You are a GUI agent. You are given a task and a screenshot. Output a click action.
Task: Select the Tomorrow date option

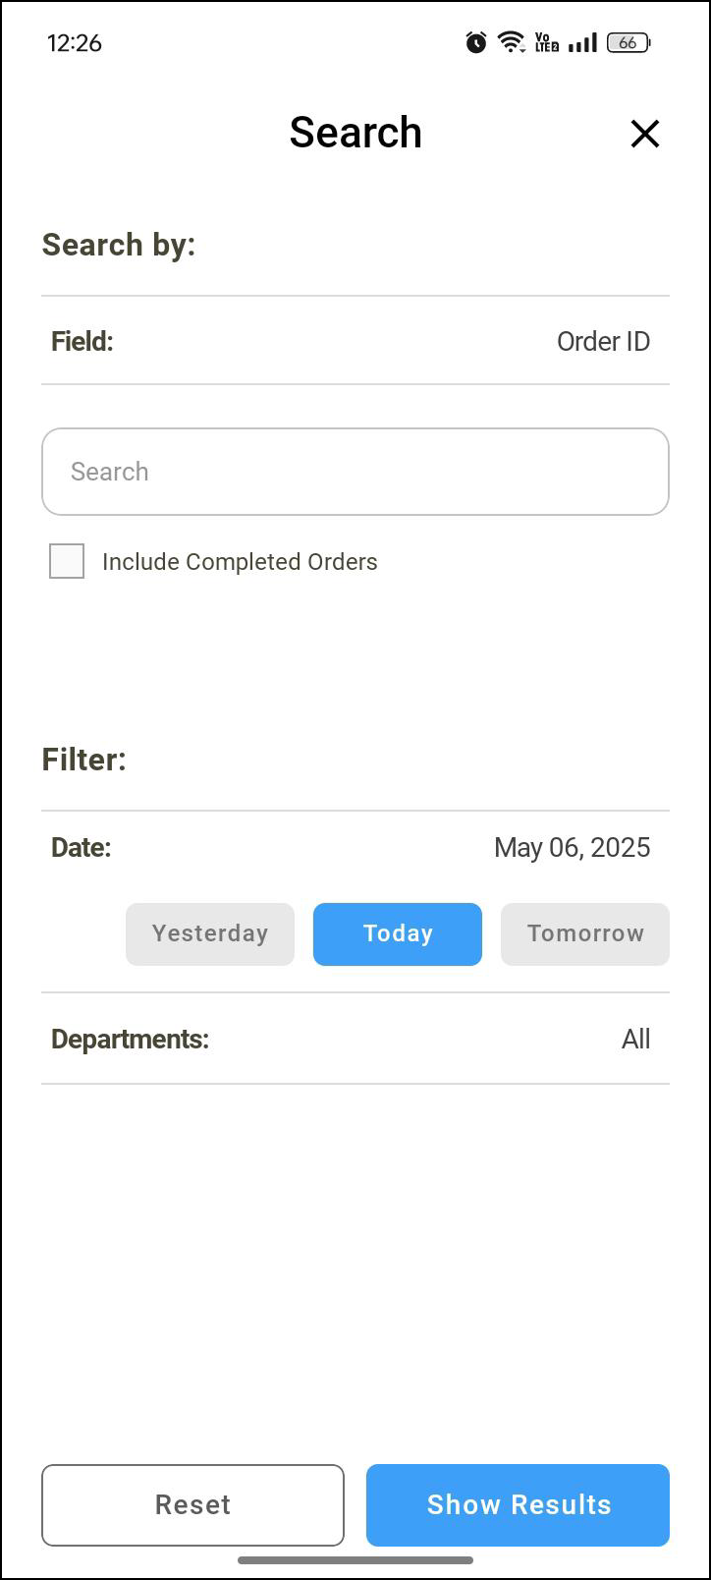coord(585,933)
